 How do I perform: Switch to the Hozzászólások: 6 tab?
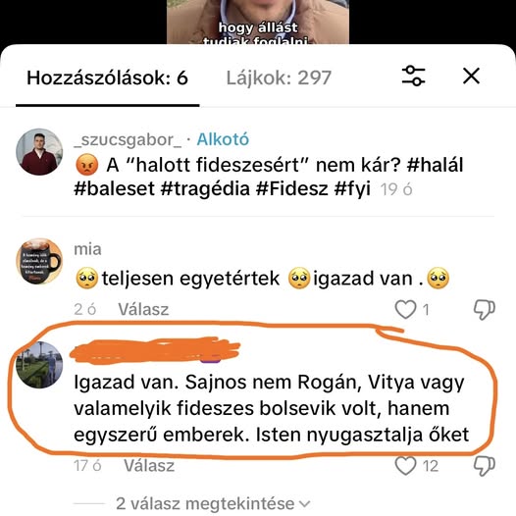[107, 78]
